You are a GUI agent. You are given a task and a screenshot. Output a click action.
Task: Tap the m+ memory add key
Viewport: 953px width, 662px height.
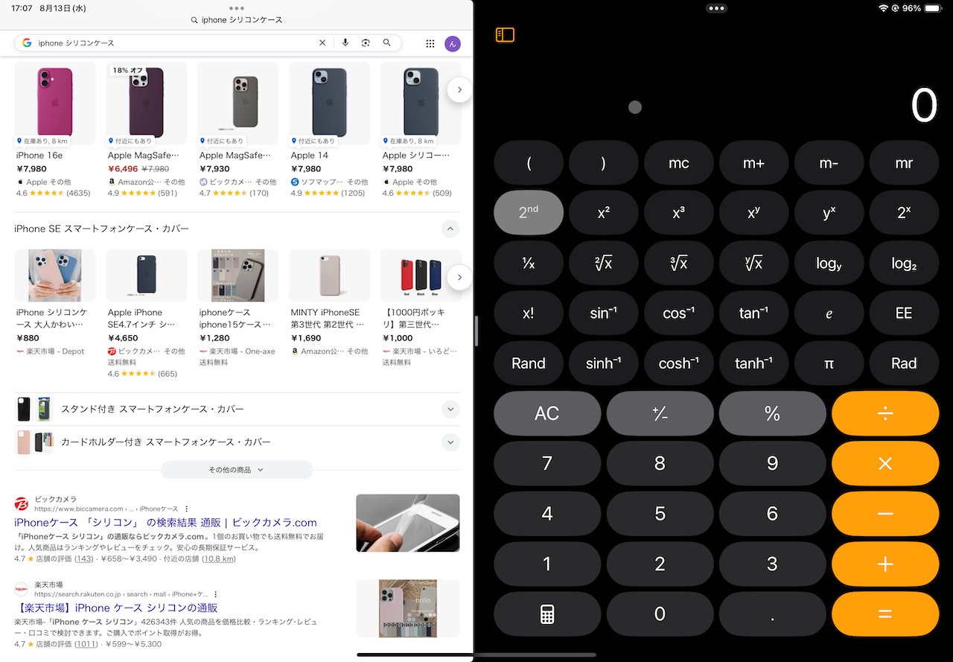tap(753, 163)
